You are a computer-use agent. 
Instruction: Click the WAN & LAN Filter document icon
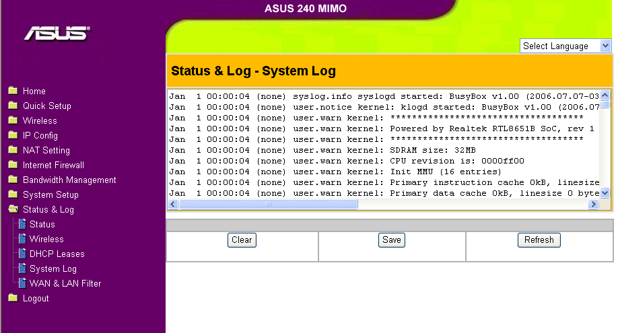pyautogui.click(x=22, y=283)
